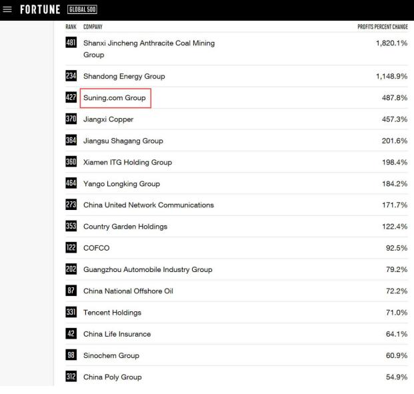Screen dimensions: 414x394
Task: Select Country Garden Holdings row
Action: click(x=237, y=226)
